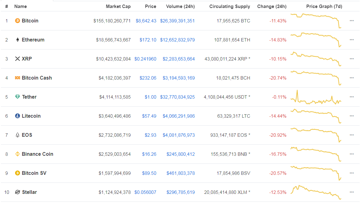Click EOS change value -20.92%

pos(278,135)
